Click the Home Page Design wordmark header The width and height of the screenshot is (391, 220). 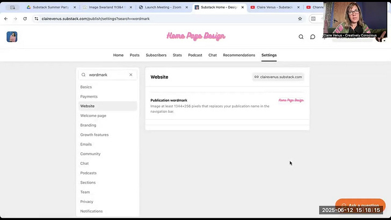coord(195,36)
